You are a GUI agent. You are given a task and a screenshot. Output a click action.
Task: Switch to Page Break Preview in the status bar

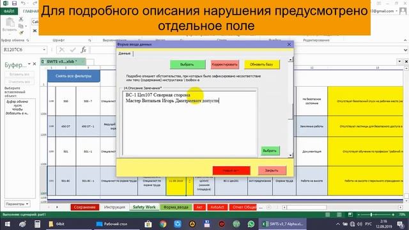click(350, 215)
